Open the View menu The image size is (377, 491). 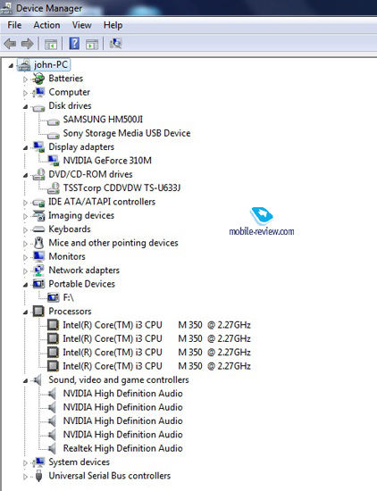82,25
